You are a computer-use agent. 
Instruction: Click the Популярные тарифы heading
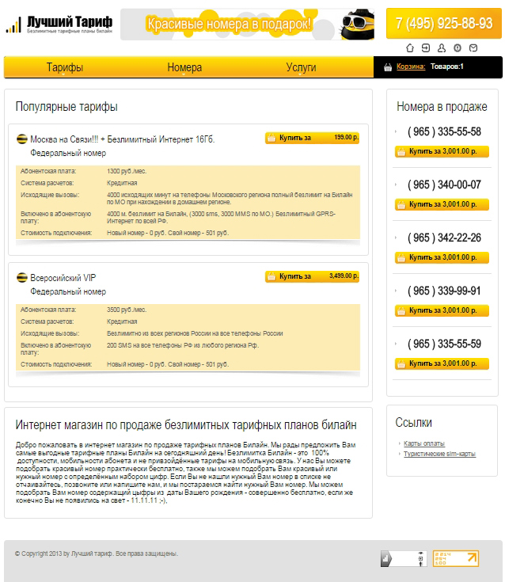tap(66, 107)
